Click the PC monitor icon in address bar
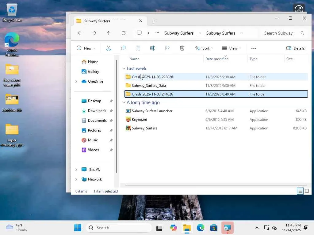The height and width of the screenshot is (235, 314). coord(139,33)
